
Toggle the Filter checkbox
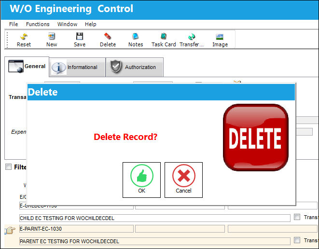coord(8,167)
